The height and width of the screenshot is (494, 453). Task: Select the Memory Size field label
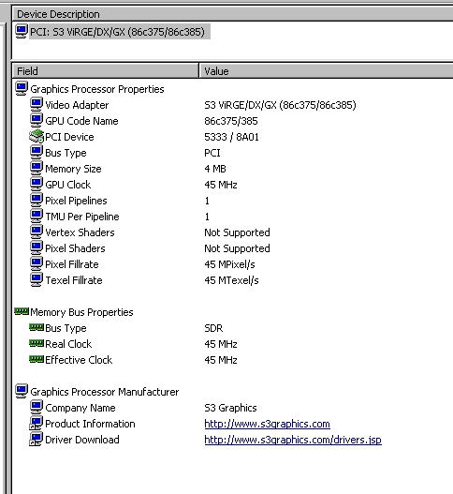(73, 169)
